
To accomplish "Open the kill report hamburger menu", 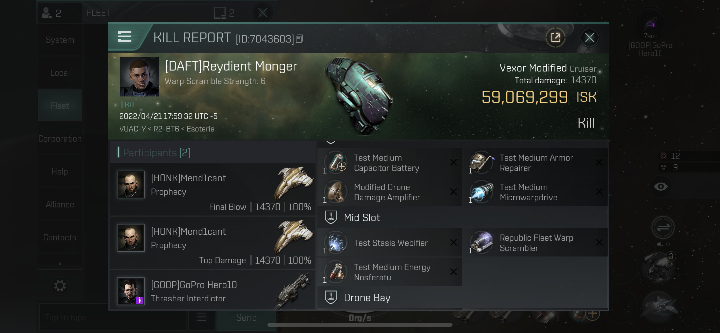I will pyautogui.click(x=124, y=37).
